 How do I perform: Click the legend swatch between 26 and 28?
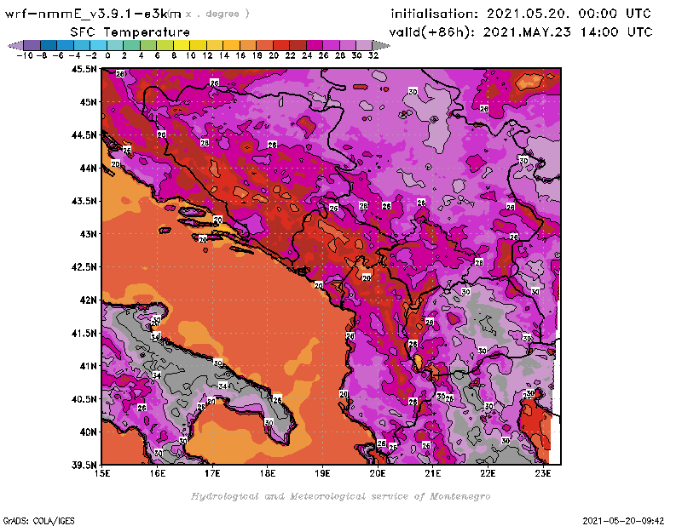pos(331,45)
